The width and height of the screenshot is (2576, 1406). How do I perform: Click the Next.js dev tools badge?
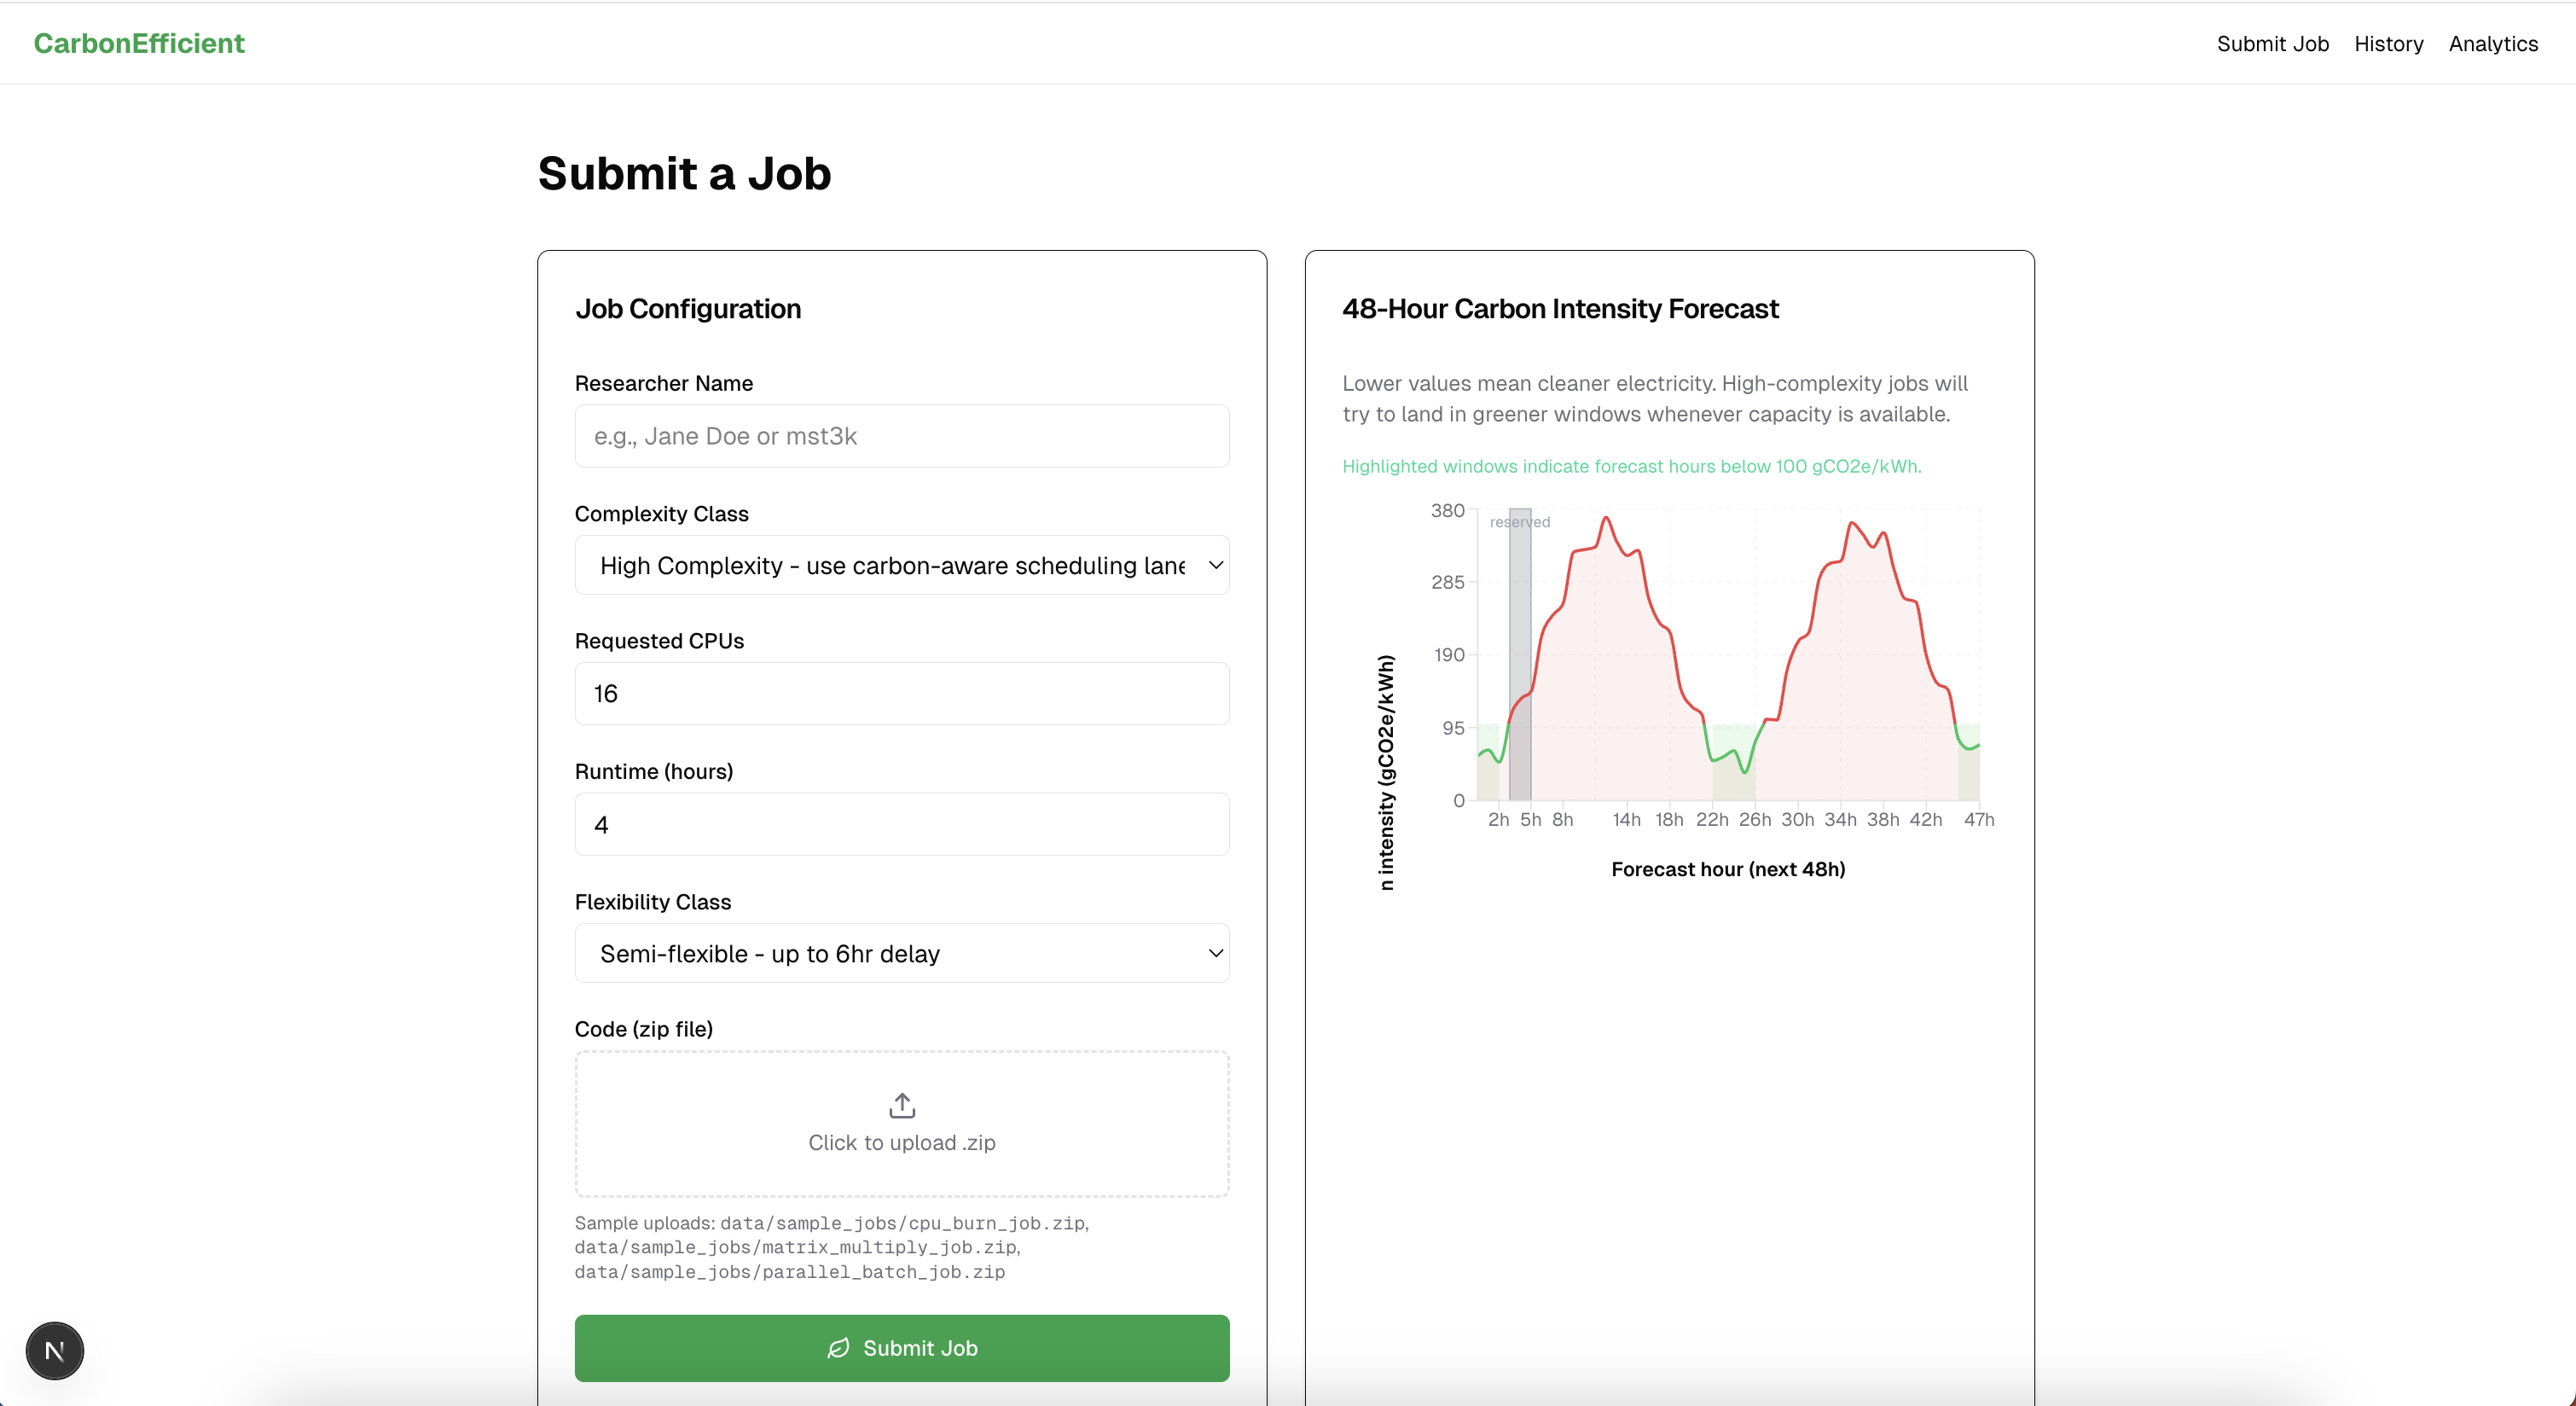coord(55,1351)
